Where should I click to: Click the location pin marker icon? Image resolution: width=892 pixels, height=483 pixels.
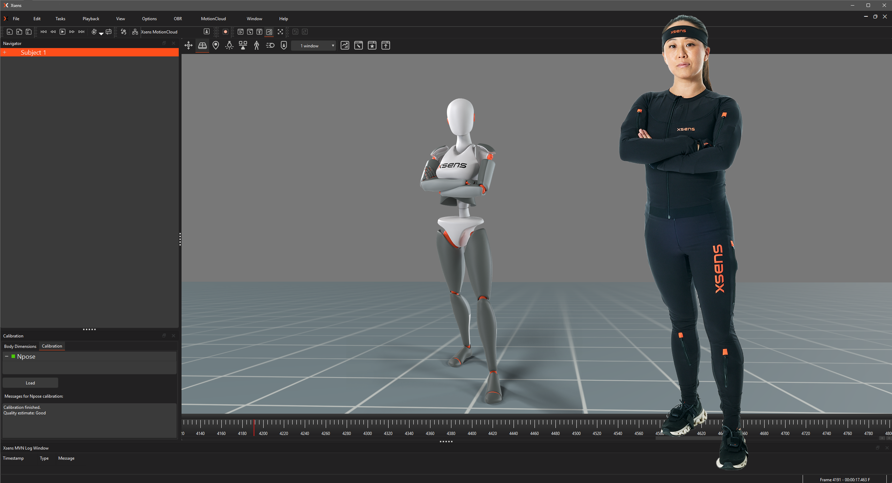pos(216,45)
